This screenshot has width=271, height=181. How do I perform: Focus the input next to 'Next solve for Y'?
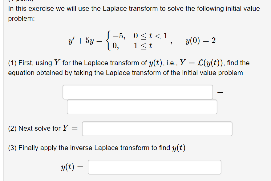[x=157, y=129]
